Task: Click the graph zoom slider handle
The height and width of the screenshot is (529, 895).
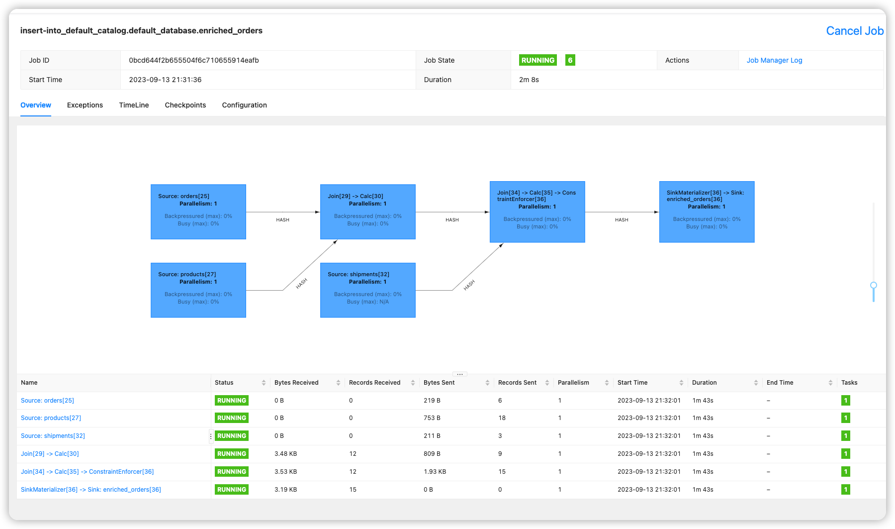Action: (x=874, y=286)
